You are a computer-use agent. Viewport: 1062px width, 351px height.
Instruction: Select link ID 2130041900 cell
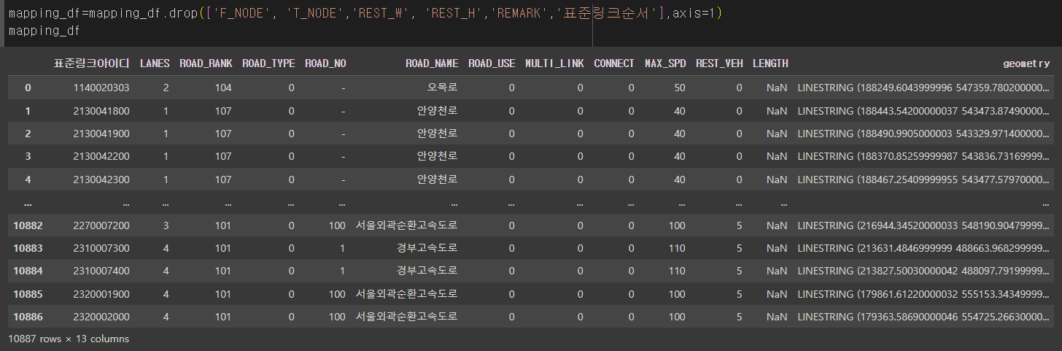[101, 134]
